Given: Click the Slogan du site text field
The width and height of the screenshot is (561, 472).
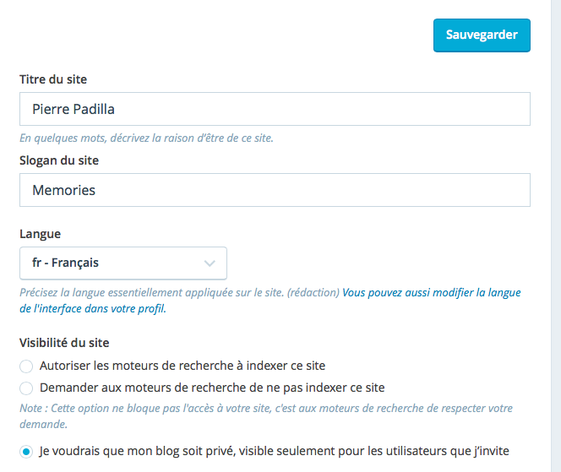Looking at the screenshot, I should click(x=275, y=190).
